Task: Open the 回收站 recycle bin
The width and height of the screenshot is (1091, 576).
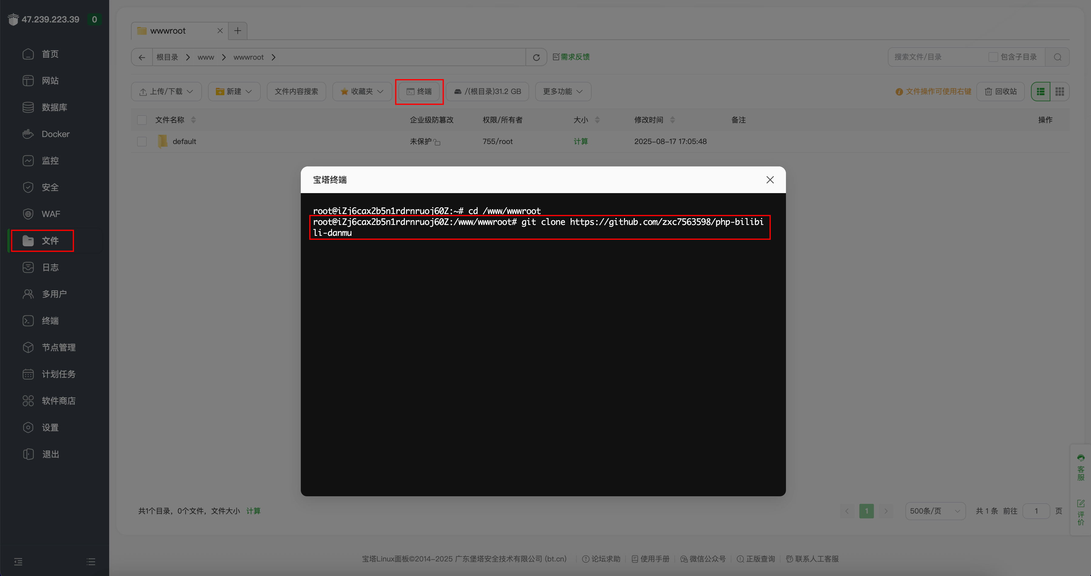Action: pos(1000,92)
